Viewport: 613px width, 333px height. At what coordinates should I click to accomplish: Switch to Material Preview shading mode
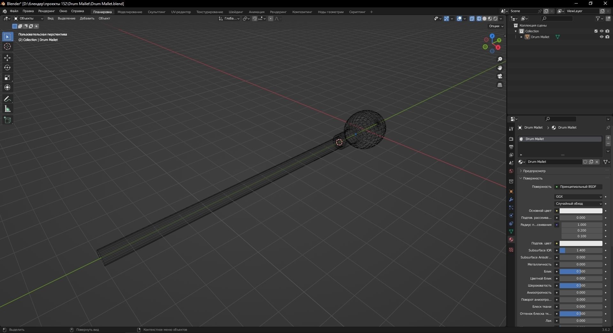[490, 19]
